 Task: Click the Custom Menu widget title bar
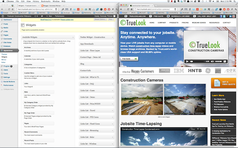pyautogui.click(x=39, y=73)
